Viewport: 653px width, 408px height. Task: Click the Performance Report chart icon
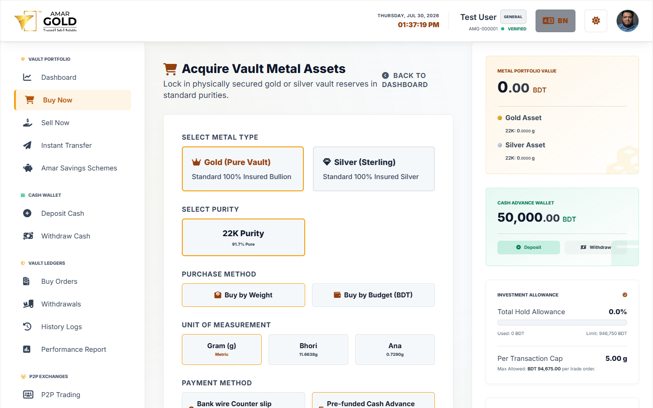(27, 349)
